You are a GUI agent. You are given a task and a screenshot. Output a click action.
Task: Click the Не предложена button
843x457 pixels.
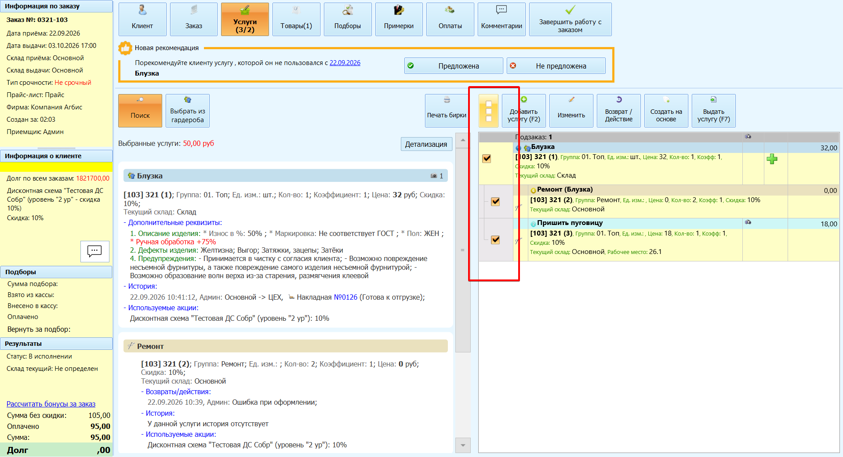[556, 66]
